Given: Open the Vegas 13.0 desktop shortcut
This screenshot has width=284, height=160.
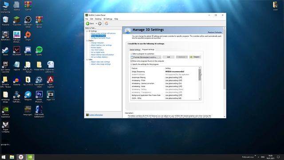Looking at the screenshot, I should 50,96.
